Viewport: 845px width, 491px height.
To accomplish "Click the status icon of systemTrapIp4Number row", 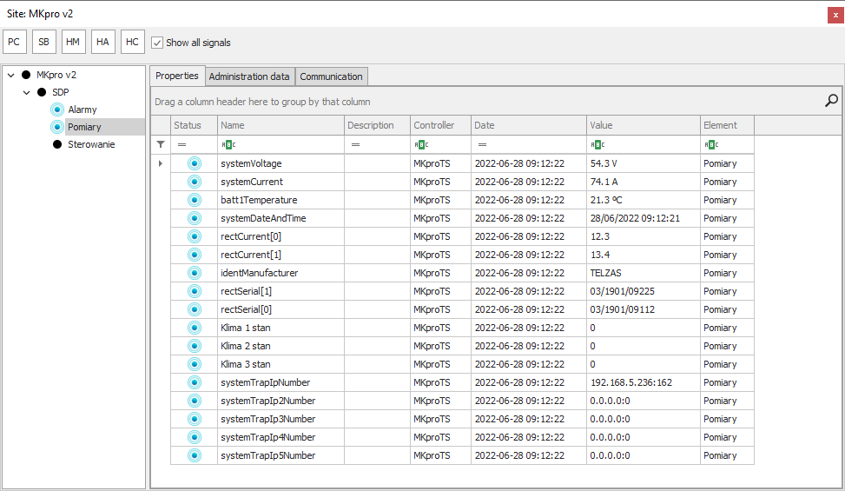I will (195, 437).
